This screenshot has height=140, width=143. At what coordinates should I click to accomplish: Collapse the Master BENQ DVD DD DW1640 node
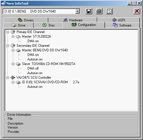[x=13, y=50]
